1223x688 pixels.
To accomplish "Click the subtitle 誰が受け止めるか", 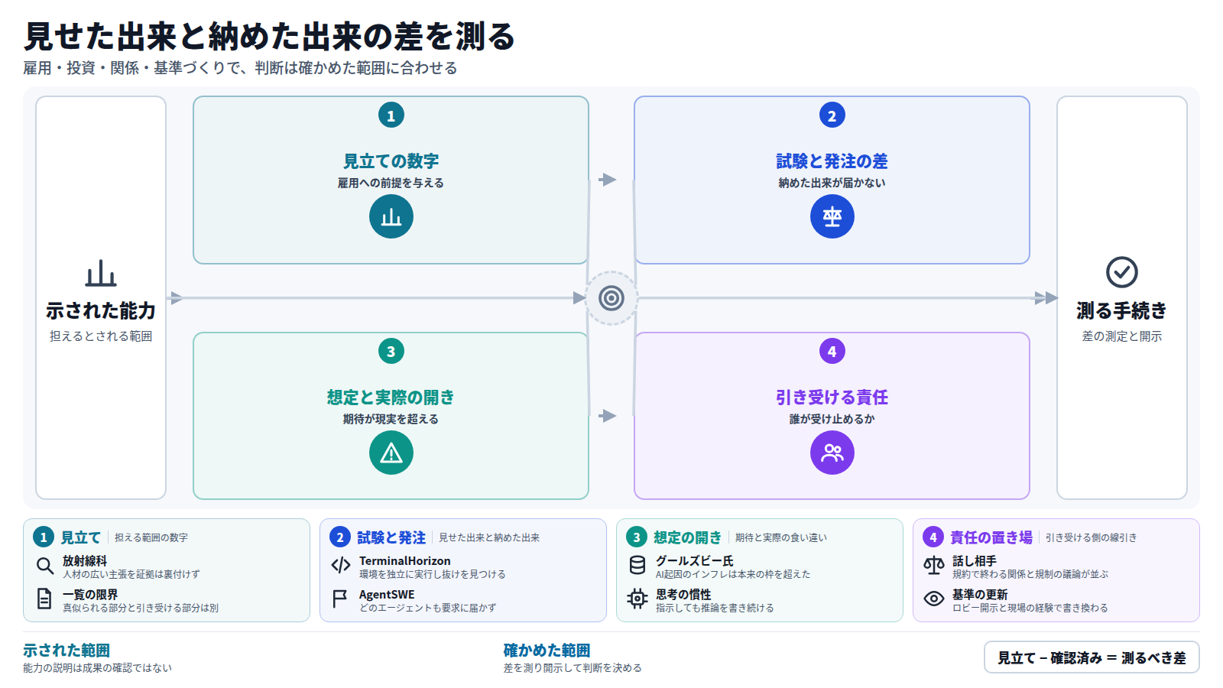I will tap(832, 419).
